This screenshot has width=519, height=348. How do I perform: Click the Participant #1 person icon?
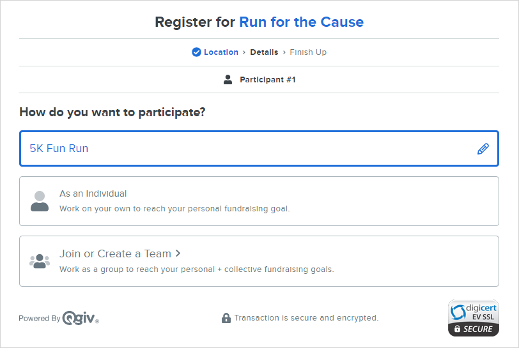pyautogui.click(x=228, y=80)
